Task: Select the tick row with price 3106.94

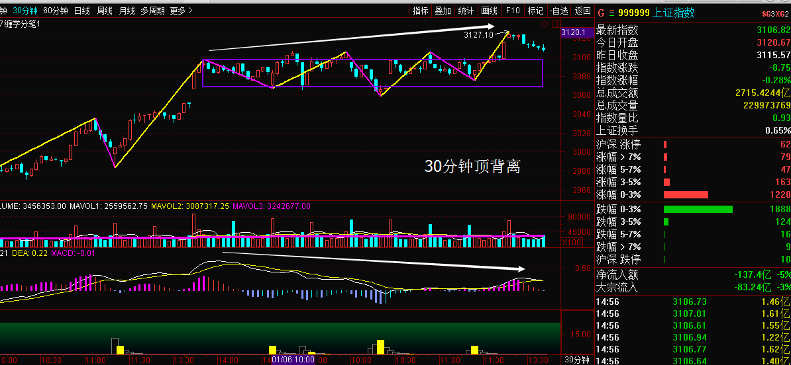Action: 693,337
